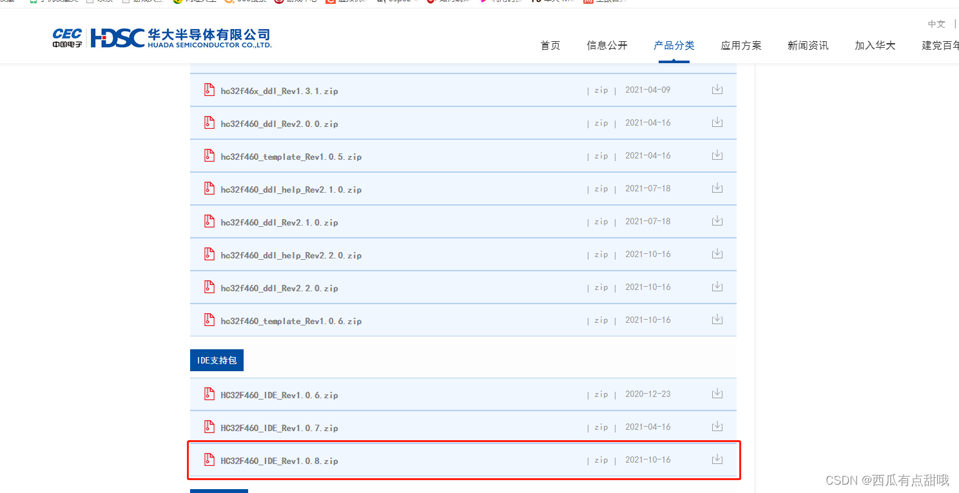Click download icon for HC32F460_IDE_Rev1.0.7.zip
Screen dimensions: 959x493
point(717,426)
